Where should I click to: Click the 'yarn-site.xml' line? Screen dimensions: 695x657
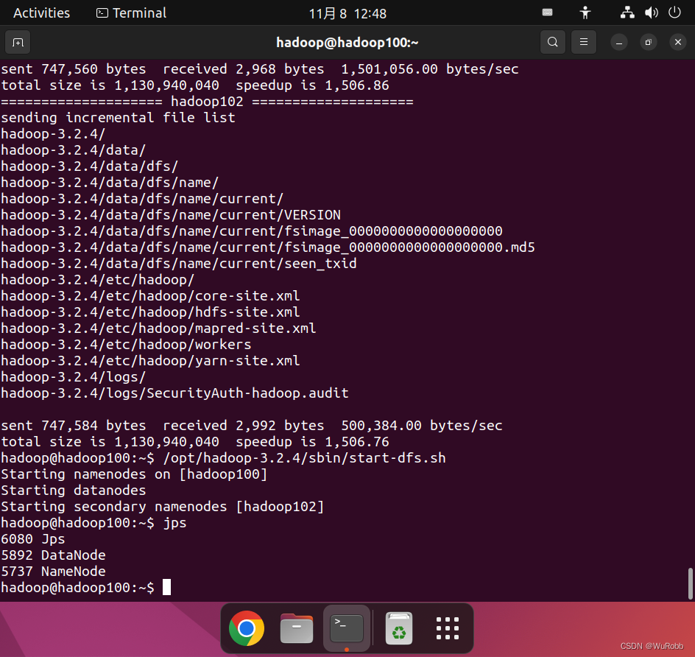[150, 361]
